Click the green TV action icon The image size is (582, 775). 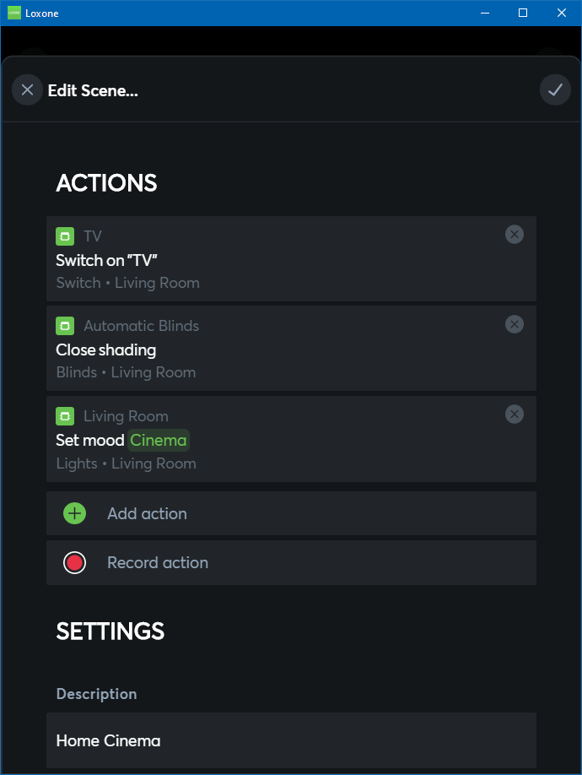(x=65, y=236)
